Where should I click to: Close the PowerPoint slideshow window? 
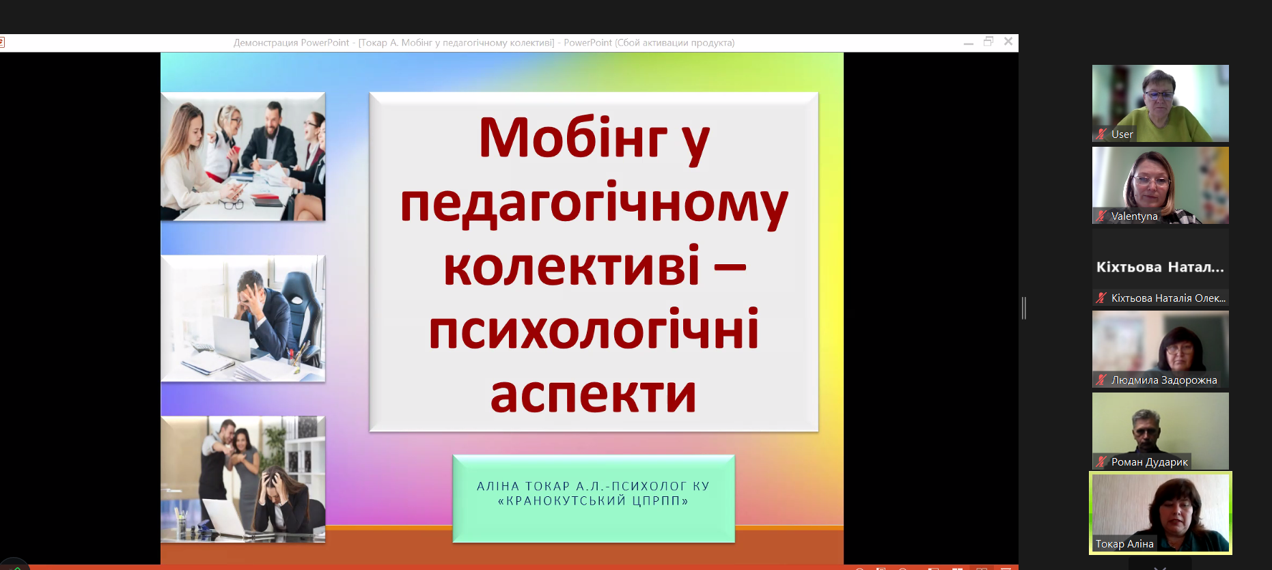(x=1008, y=42)
